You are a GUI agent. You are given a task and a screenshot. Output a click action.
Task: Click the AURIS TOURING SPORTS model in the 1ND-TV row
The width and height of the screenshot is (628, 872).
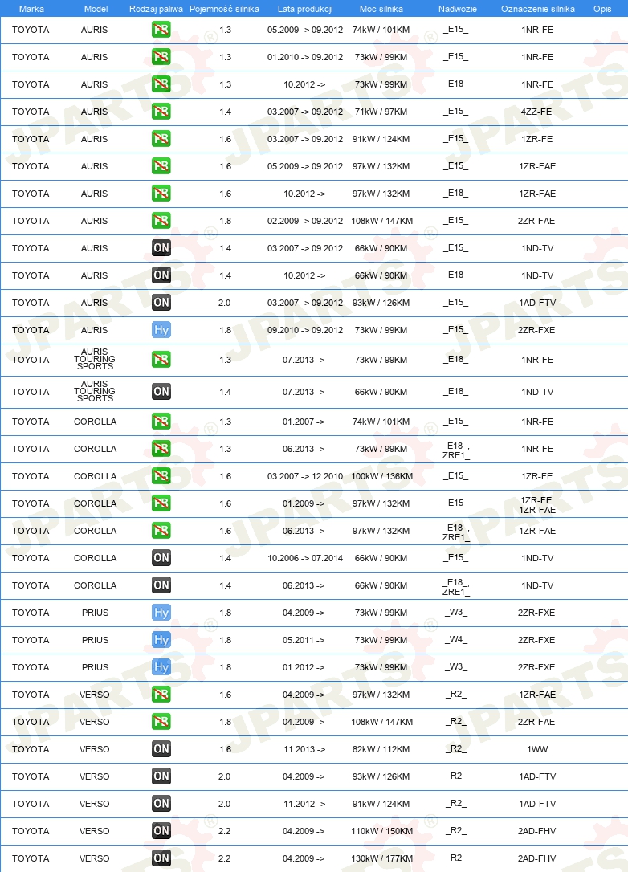pos(95,391)
